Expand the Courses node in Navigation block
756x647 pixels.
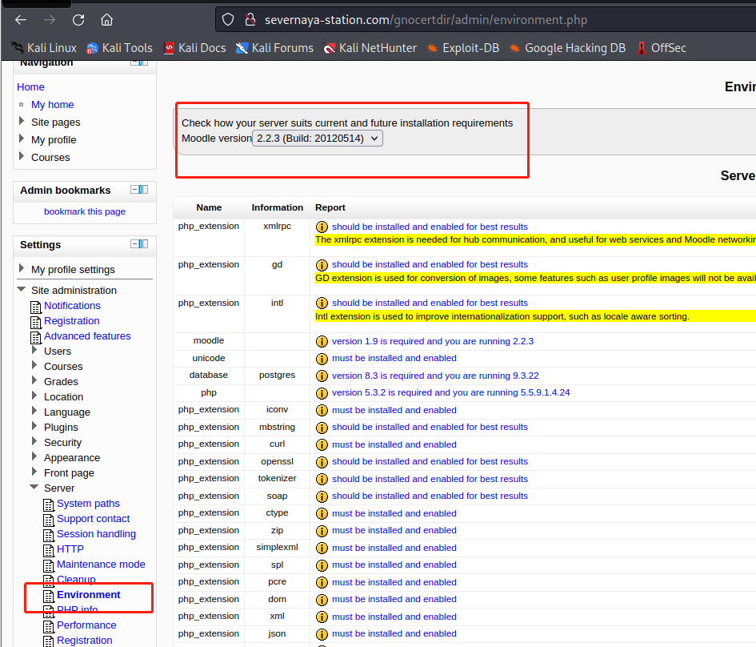tap(22, 156)
